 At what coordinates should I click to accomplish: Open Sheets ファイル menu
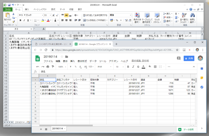tap(48, 61)
